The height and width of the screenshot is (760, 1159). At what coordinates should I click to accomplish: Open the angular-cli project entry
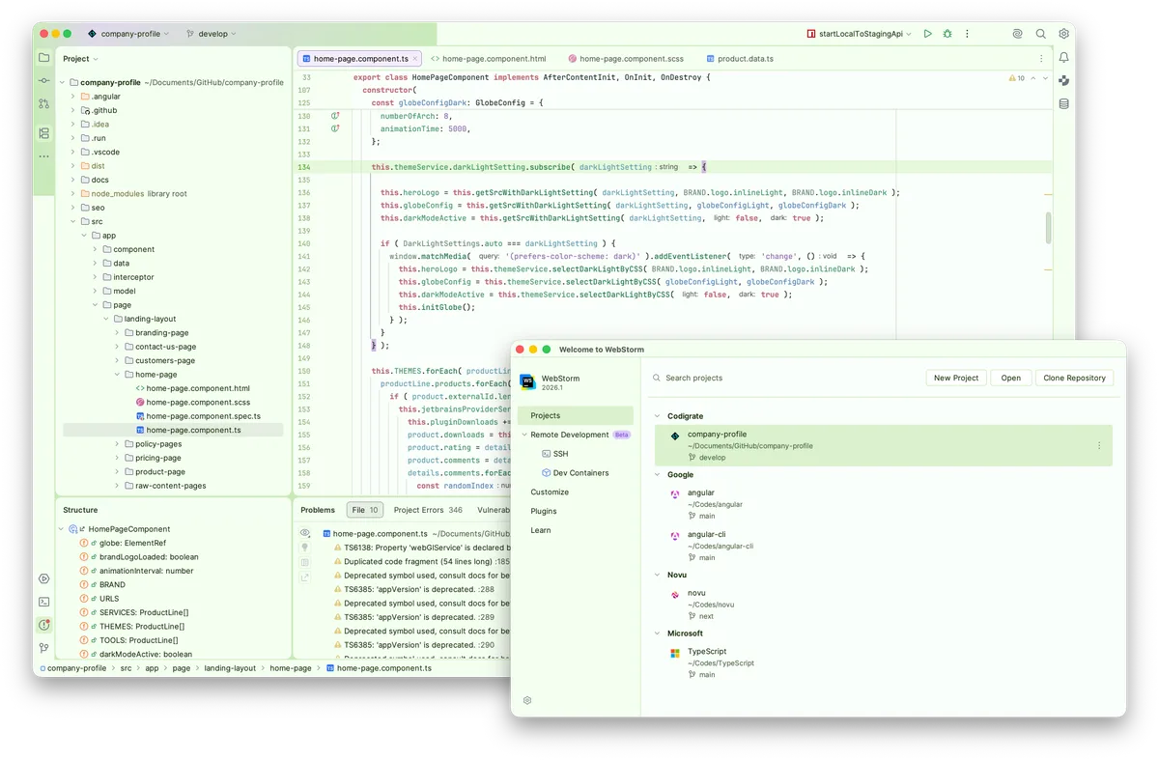point(884,546)
